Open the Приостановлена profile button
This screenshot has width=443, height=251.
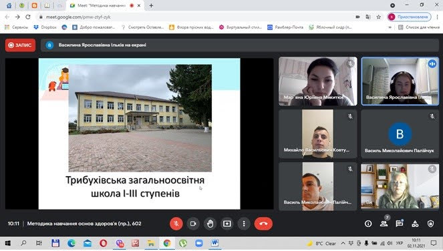409,17
